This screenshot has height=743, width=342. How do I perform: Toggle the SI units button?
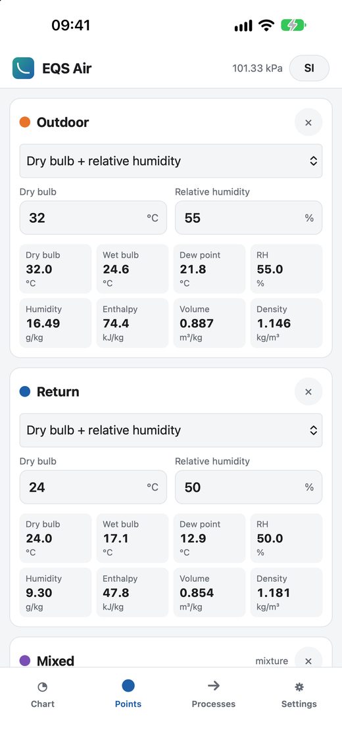(309, 68)
